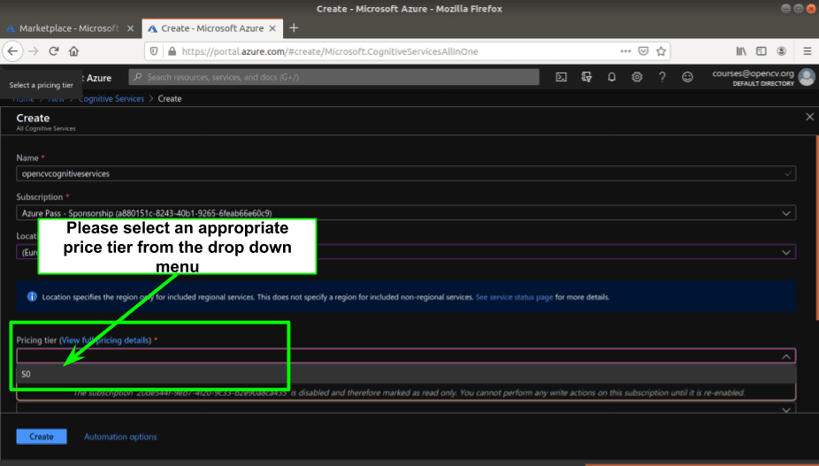
Task: Close the Create - Microsoft Azure tab
Action: click(x=272, y=28)
